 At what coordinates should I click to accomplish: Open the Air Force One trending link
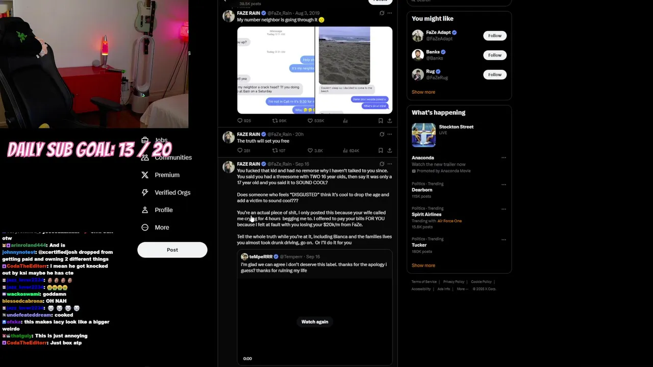tap(449, 221)
